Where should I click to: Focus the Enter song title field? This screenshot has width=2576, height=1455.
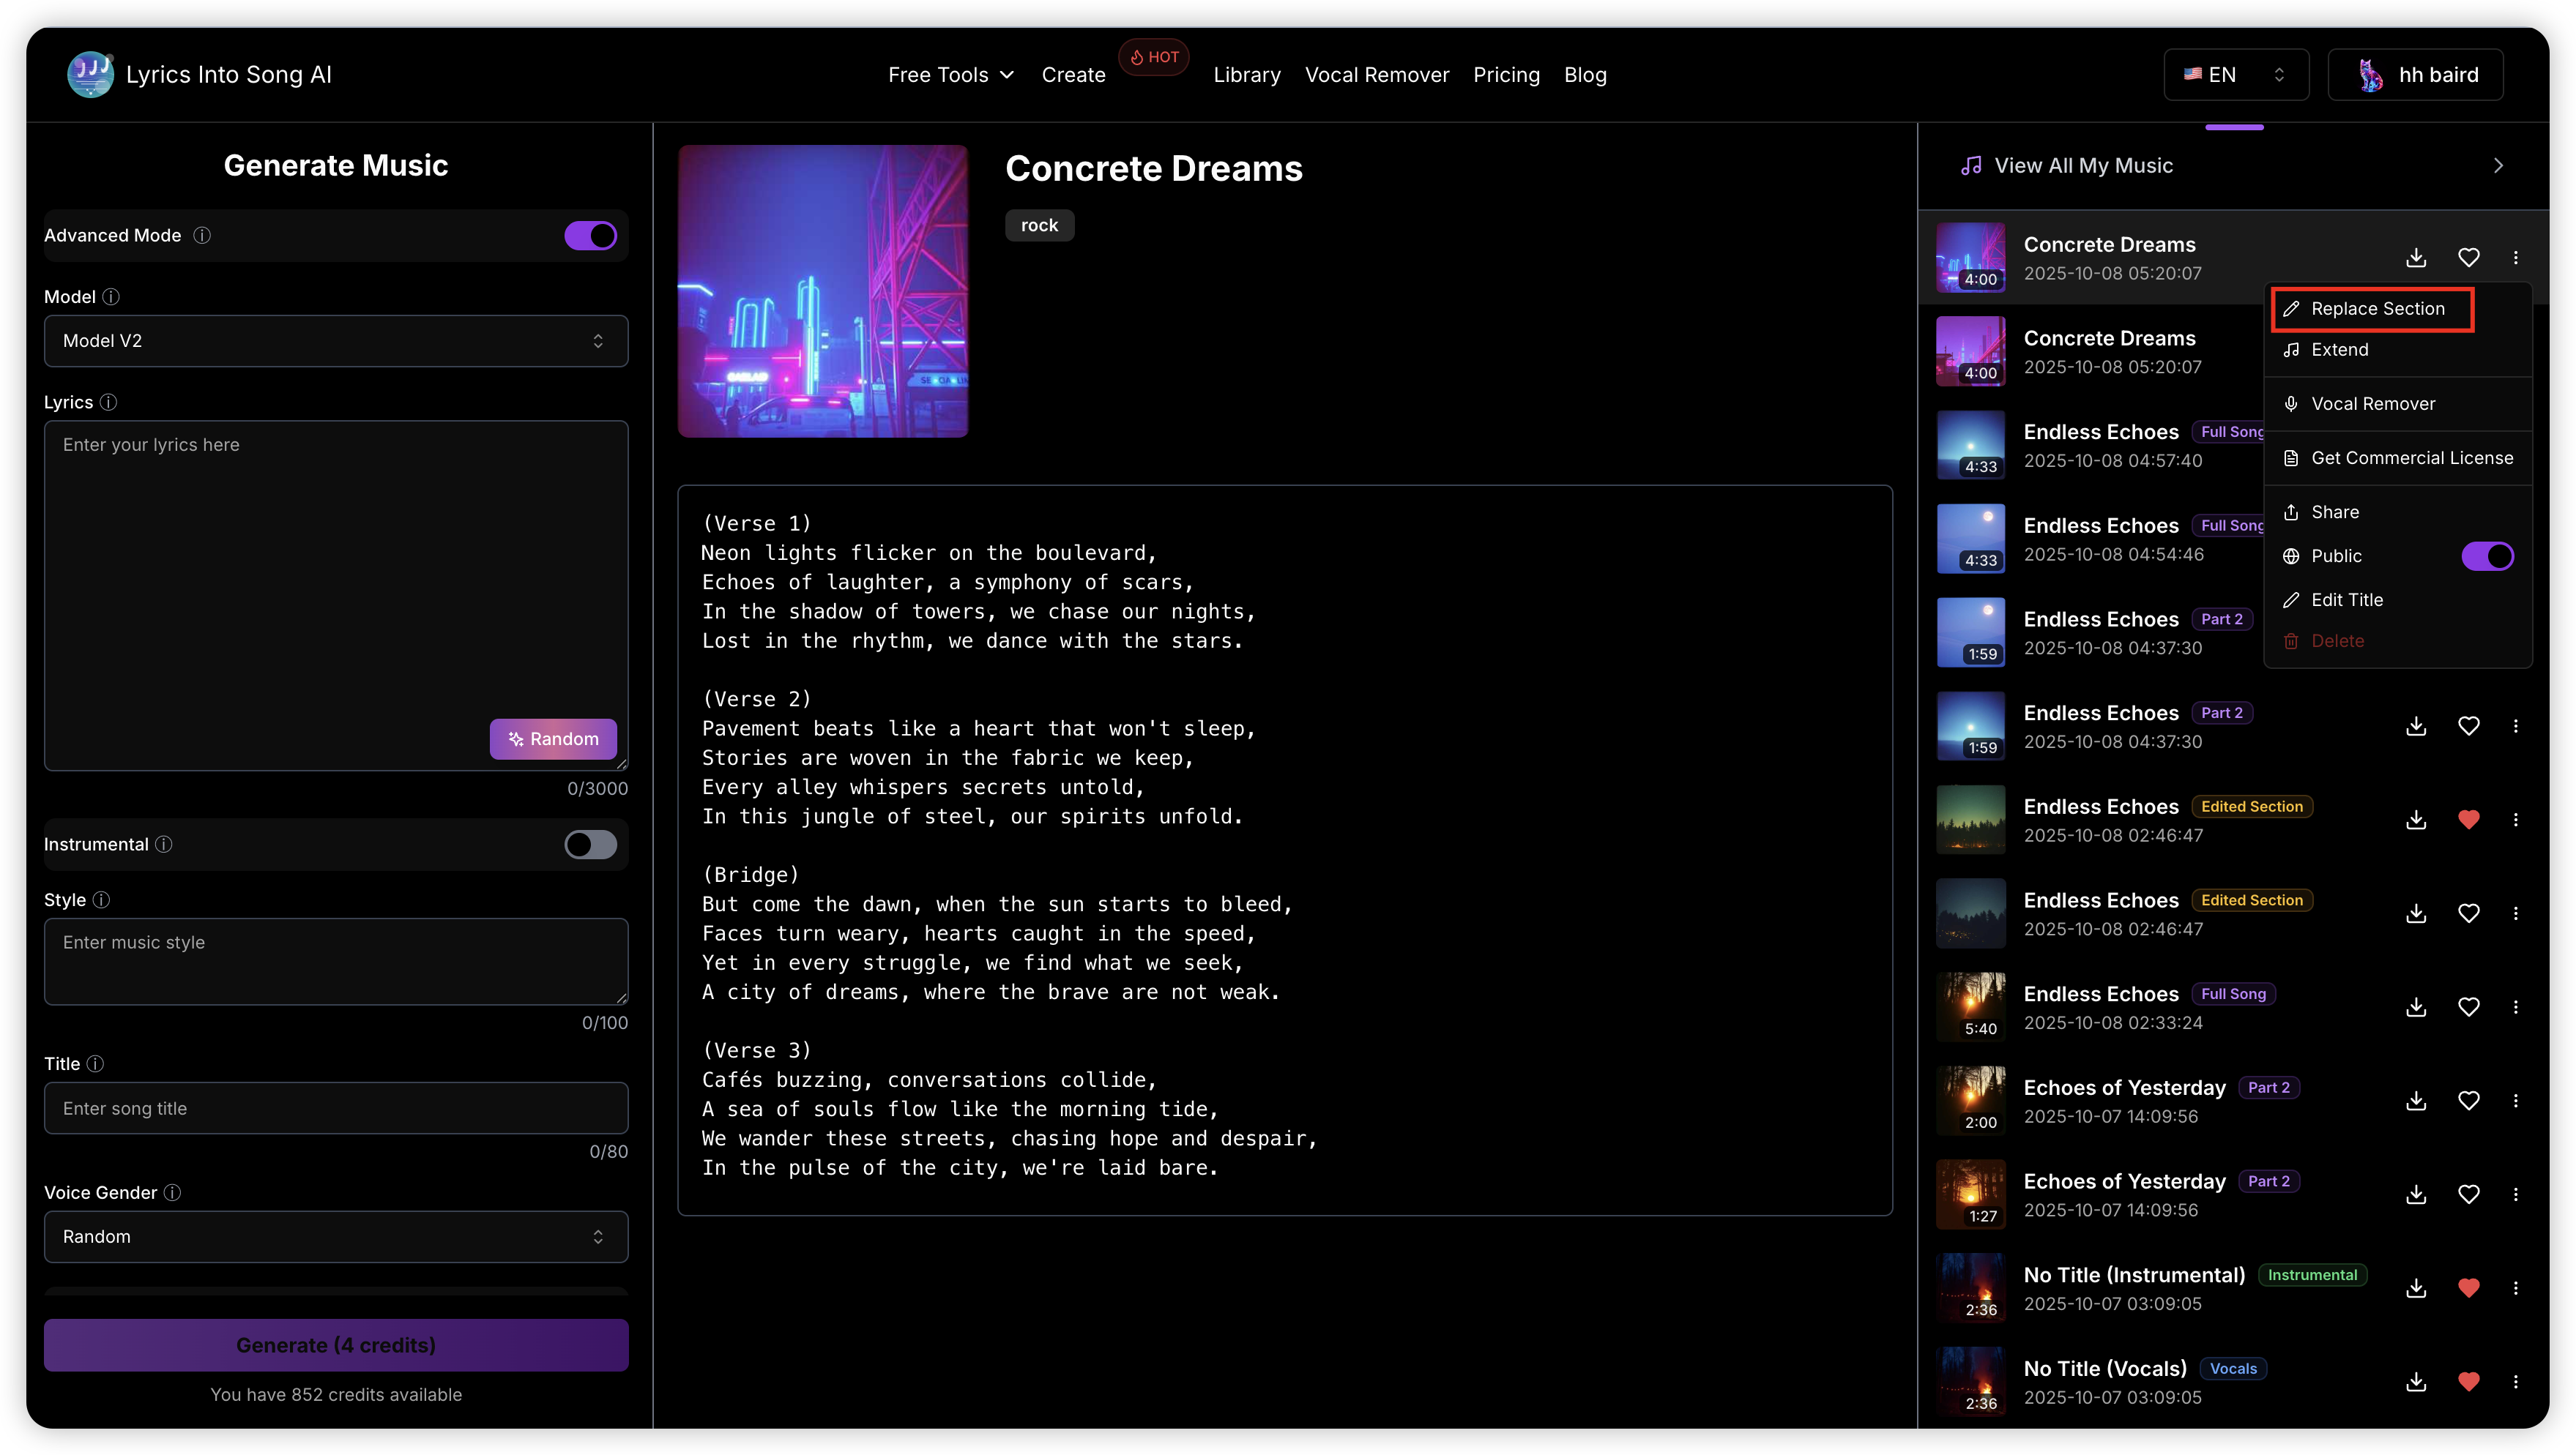click(336, 1108)
